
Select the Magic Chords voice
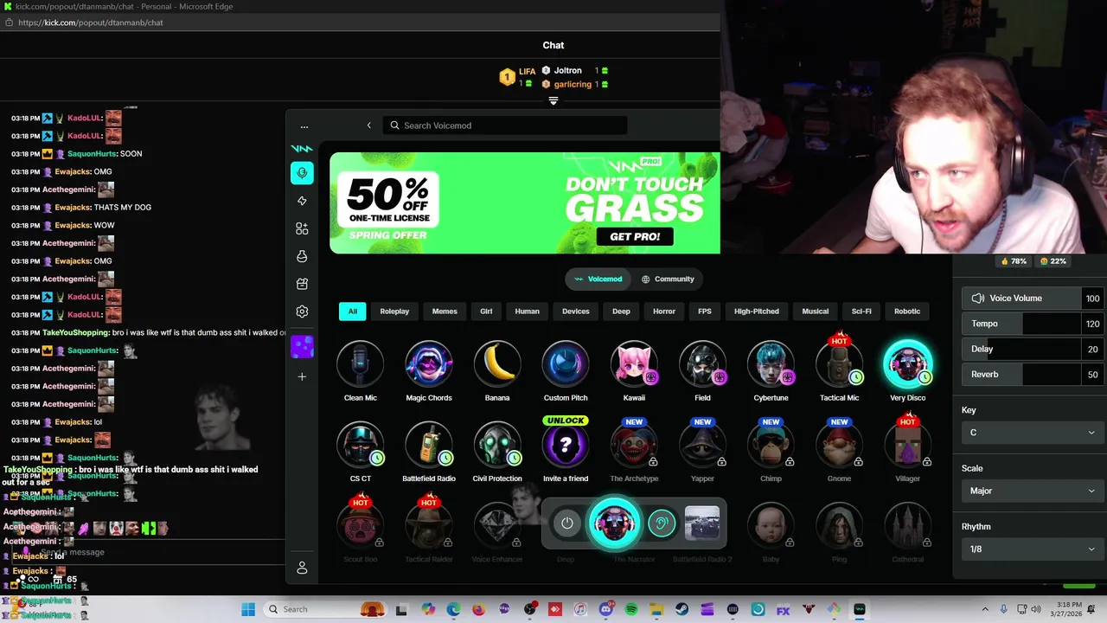click(429, 364)
